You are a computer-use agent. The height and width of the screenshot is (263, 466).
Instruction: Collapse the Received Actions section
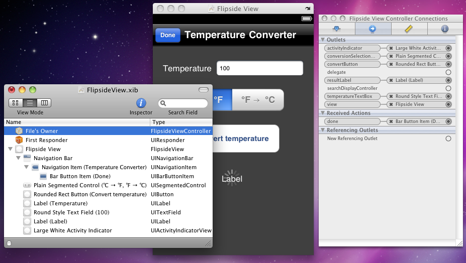[x=323, y=113]
